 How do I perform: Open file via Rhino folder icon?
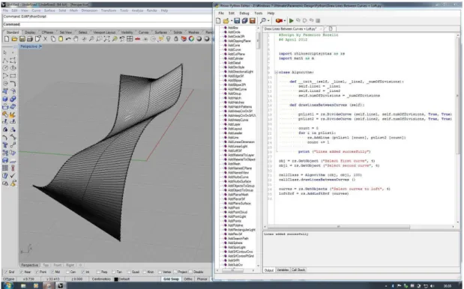[14, 39]
